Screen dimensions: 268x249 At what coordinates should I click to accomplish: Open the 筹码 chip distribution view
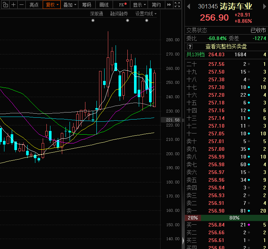[87, 5]
